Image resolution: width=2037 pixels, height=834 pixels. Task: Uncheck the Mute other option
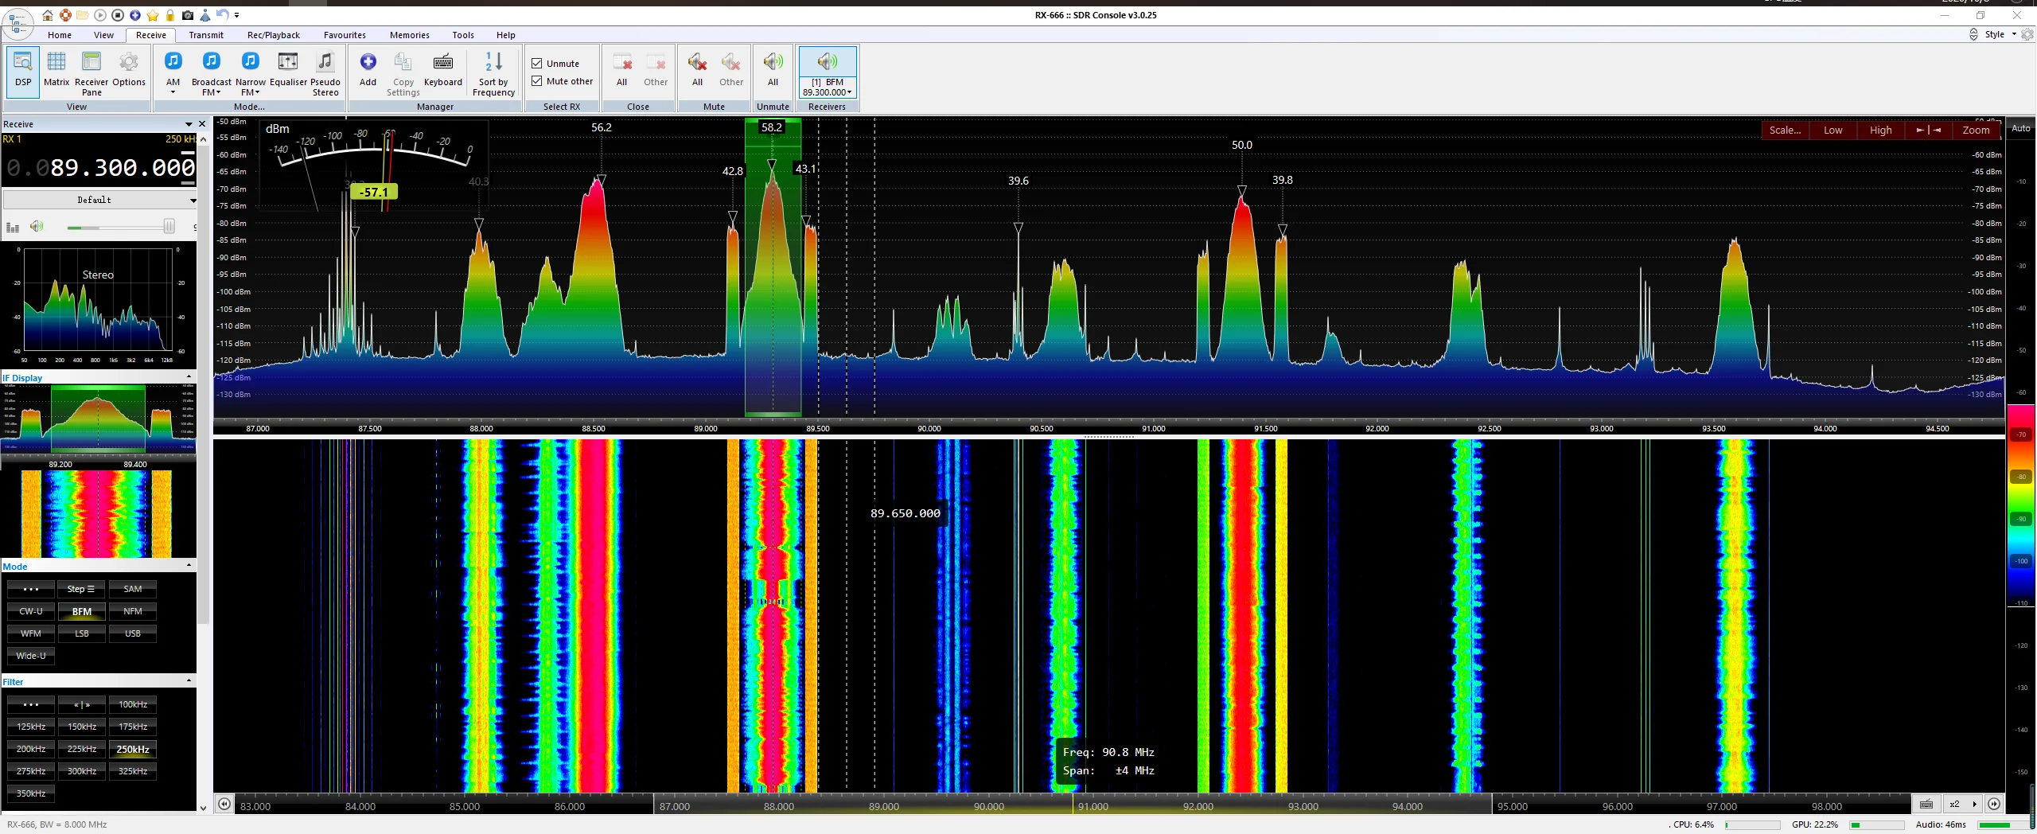[x=537, y=81]
